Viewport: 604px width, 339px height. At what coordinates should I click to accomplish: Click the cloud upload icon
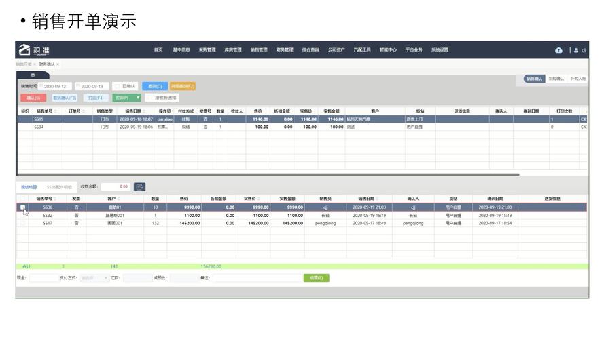[558, 50]
